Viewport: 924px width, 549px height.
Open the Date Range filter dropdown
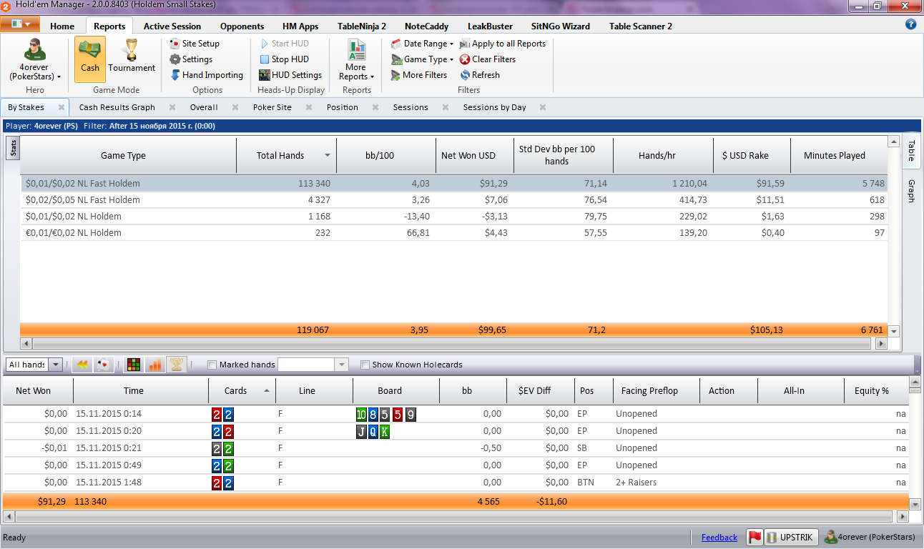click(423, 44)
